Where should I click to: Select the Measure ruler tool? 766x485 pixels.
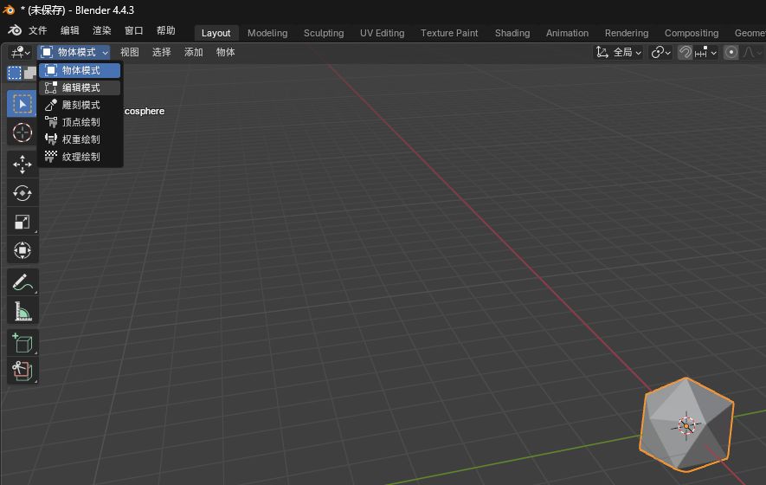coord(23,311)
